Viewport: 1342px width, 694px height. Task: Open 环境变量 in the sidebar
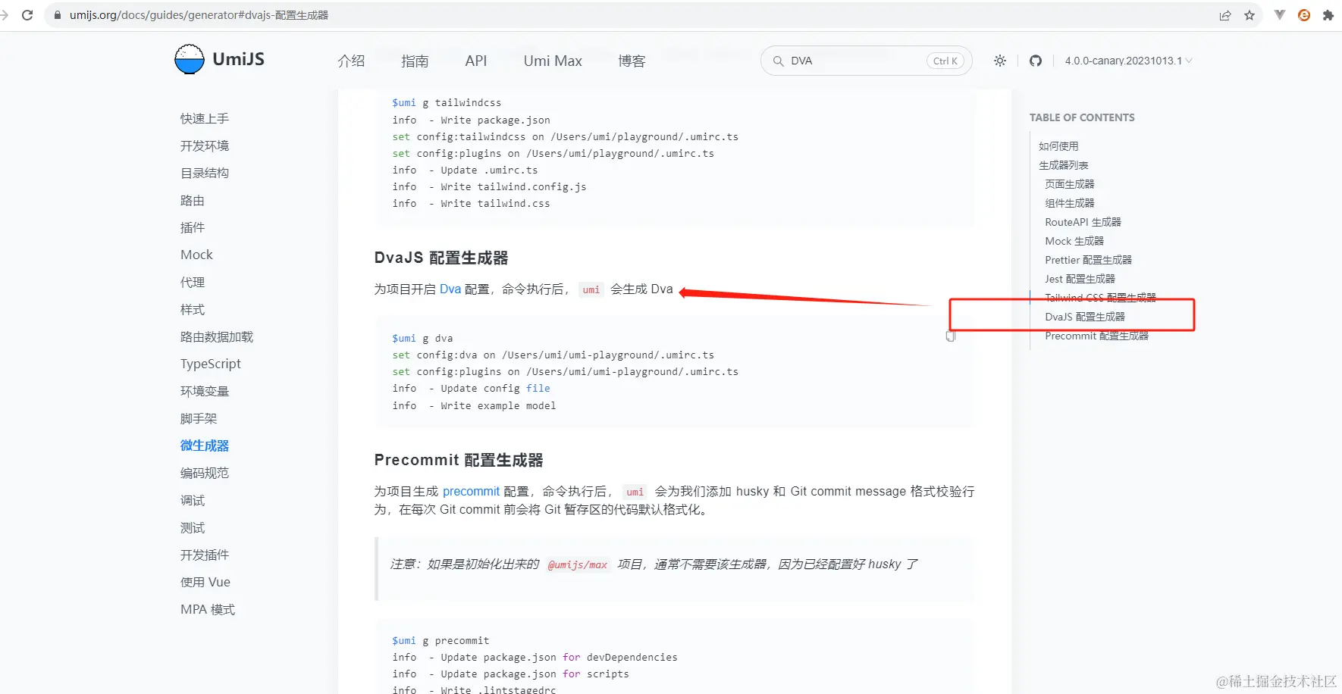tap(205, 391)
